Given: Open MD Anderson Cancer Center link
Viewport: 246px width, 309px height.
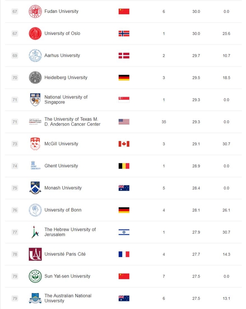Looking at the screenshot, I should coord(72,121).
